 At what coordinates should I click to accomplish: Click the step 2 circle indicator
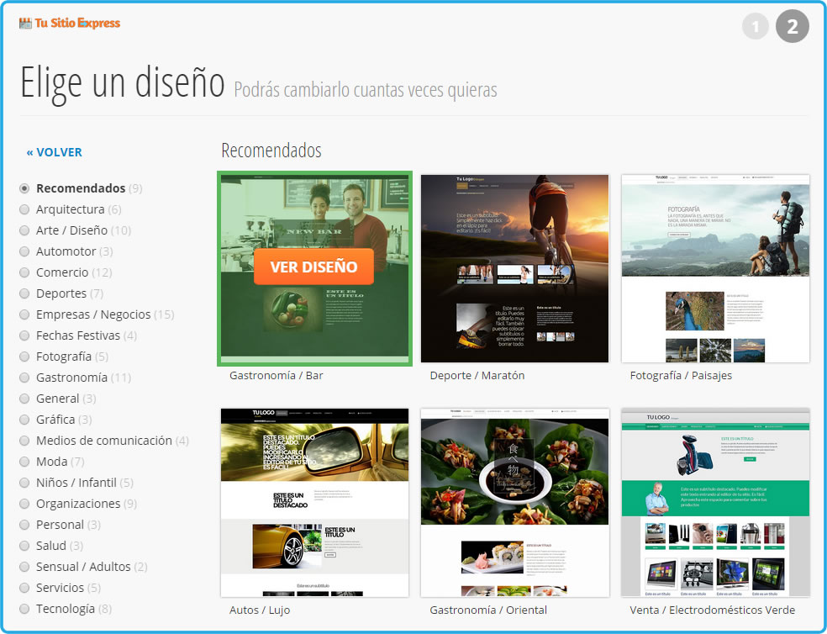click(x=793, y=26)
